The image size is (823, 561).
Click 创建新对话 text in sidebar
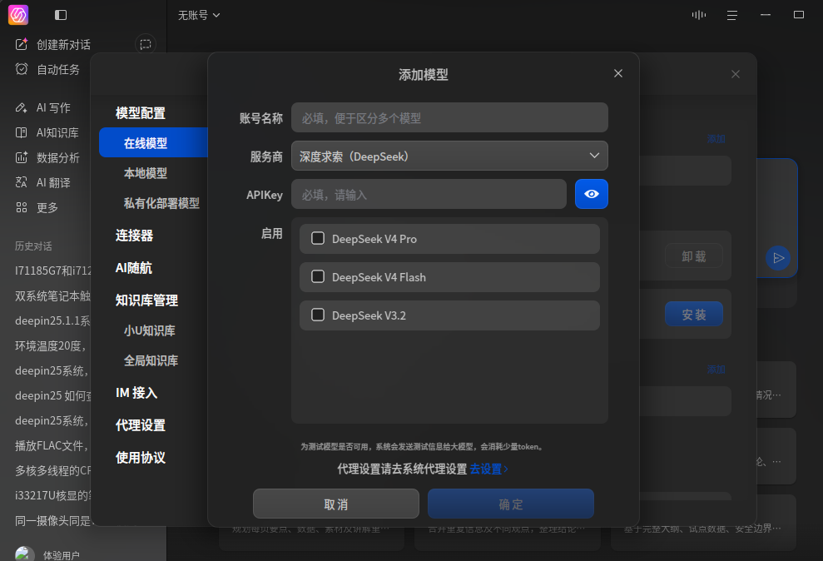63,45
